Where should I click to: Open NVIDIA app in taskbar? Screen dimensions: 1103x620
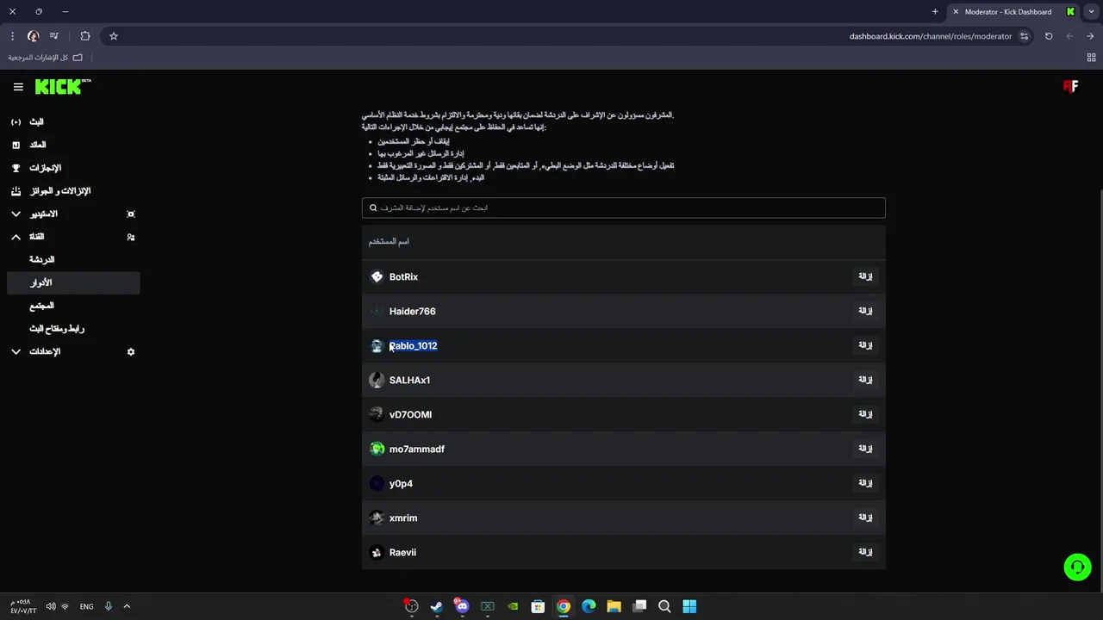click(x=513, y=606)
